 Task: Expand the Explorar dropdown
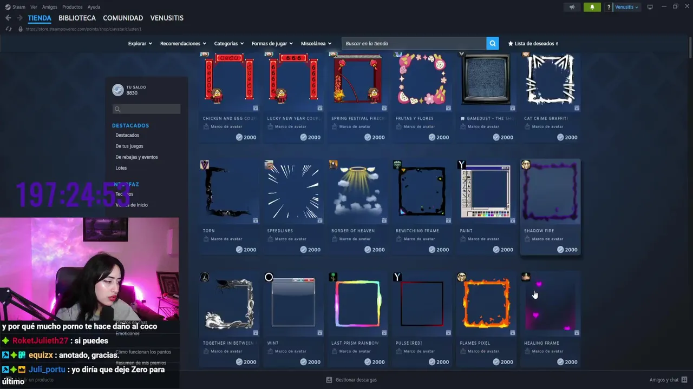point(140,43)
